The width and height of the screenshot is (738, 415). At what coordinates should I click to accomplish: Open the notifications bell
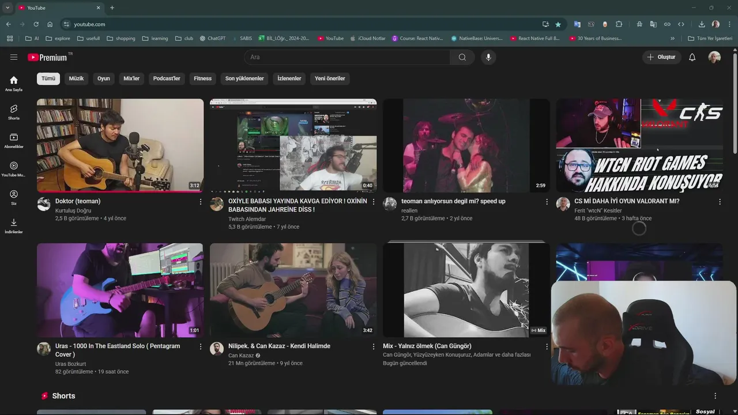click(692, 57)
